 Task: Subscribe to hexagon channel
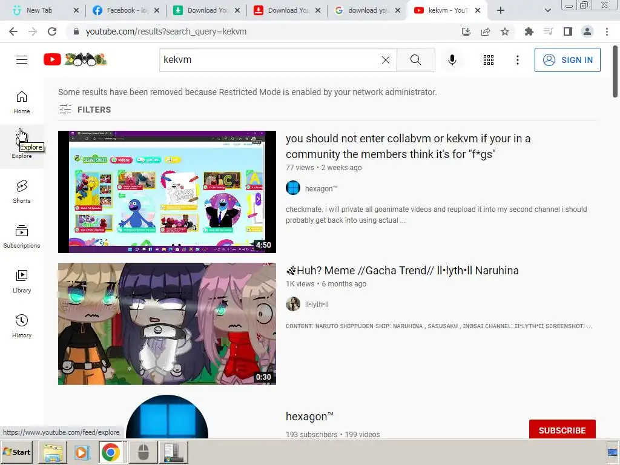[x=562, y=430]
